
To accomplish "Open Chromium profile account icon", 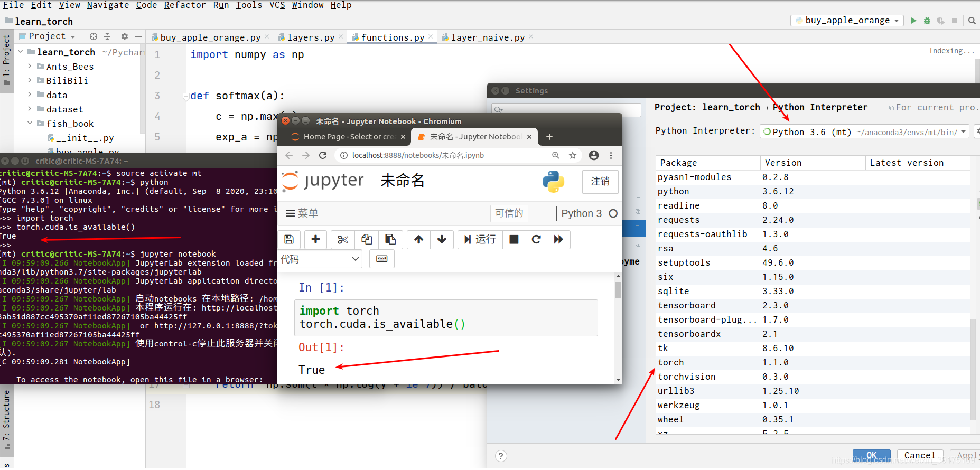I will (x=594, y=155).
